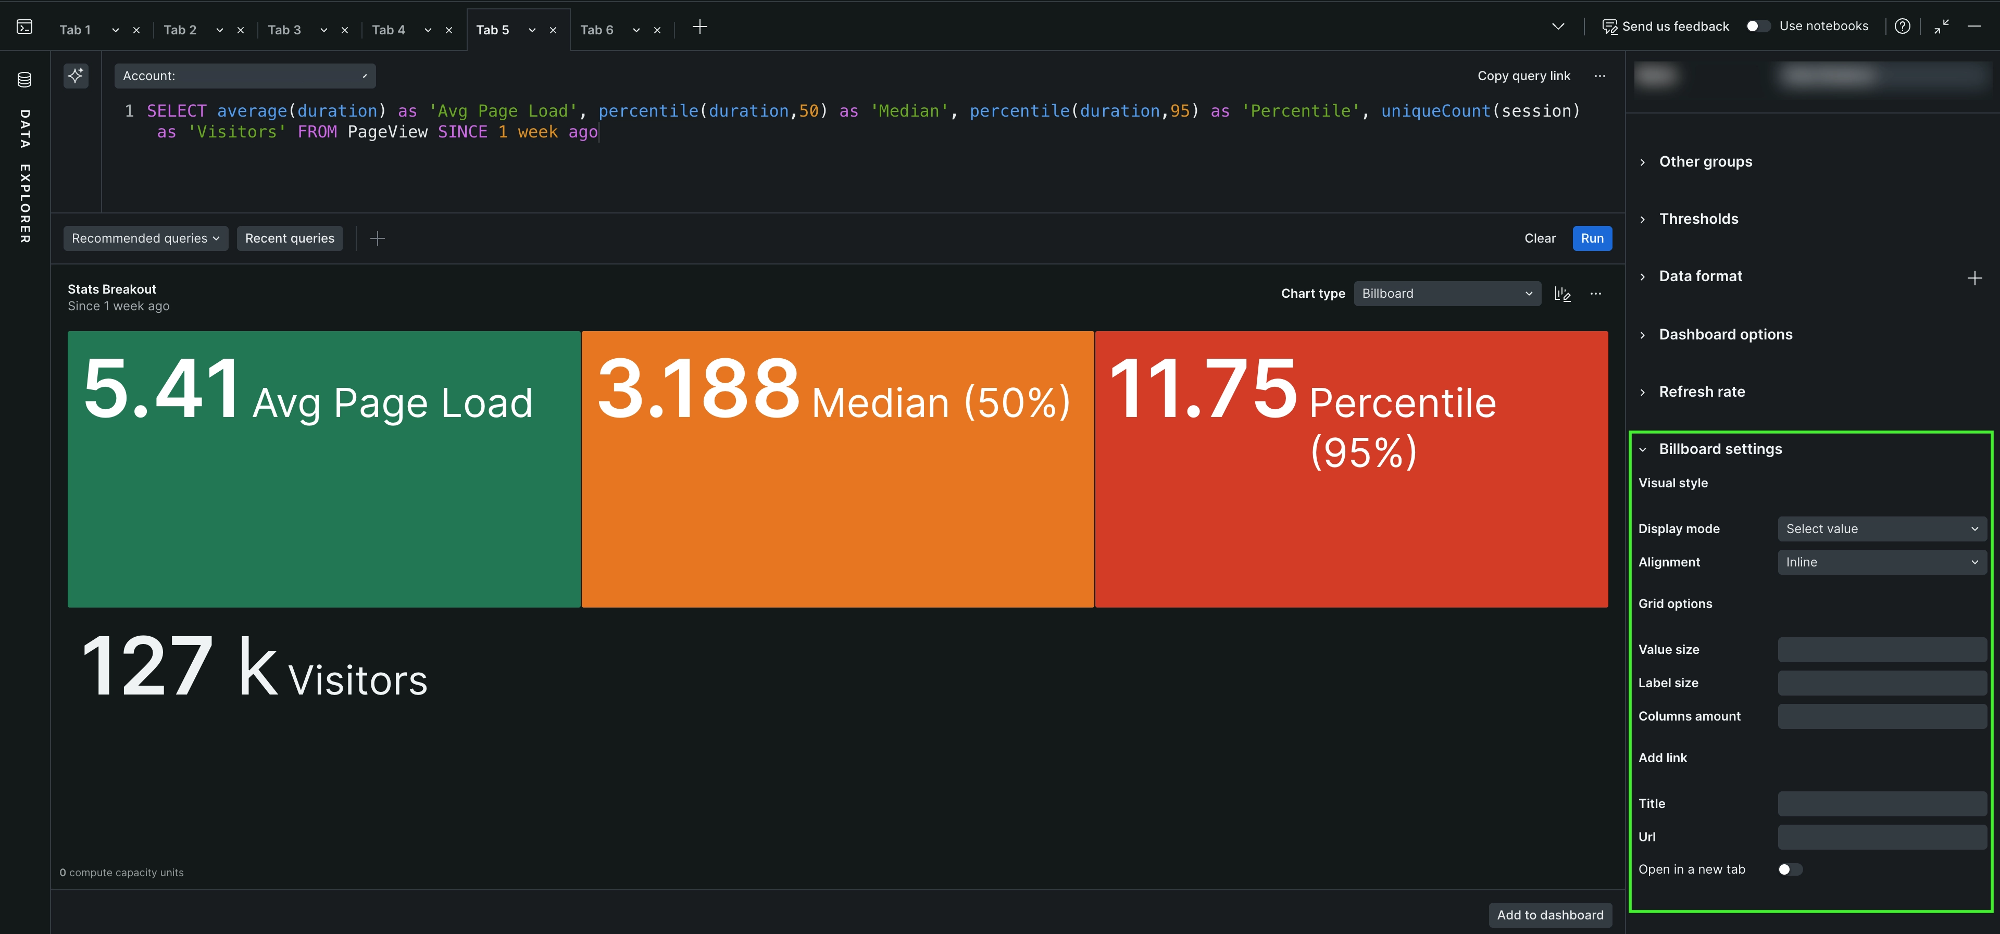This screenshot has height=934, width=2000.
Task: Open the Display mode Select value dropdown
Action: click(1881, 529)
